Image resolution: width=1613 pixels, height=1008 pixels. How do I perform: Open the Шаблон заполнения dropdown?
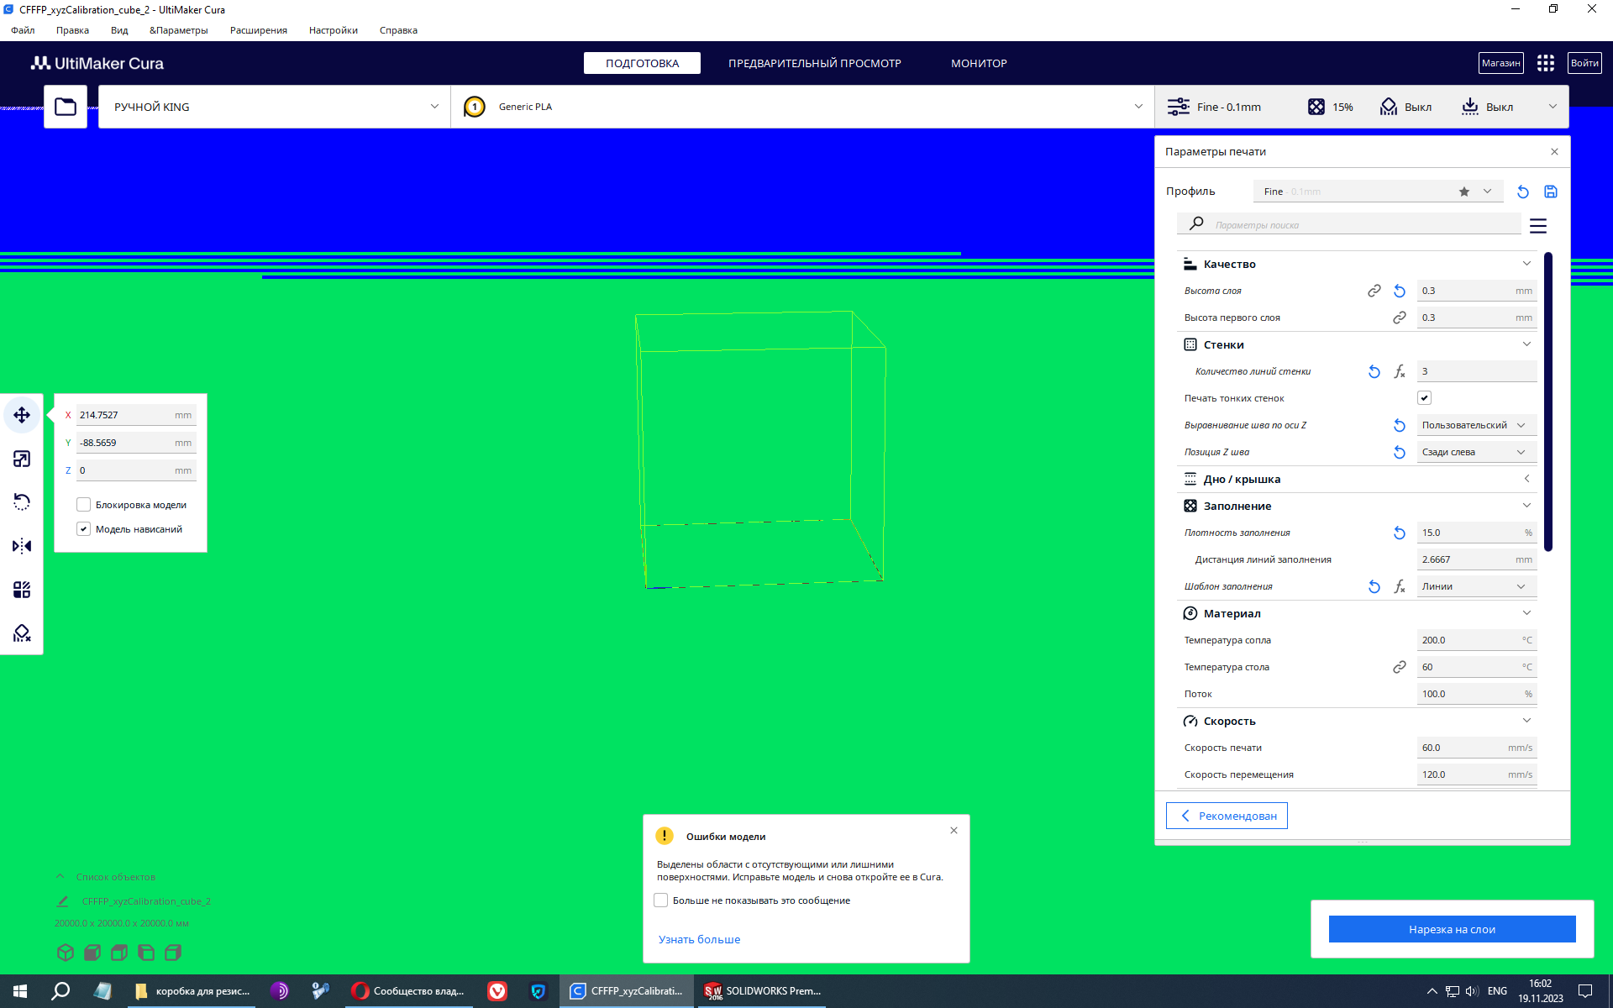(x=1476, y=586)
